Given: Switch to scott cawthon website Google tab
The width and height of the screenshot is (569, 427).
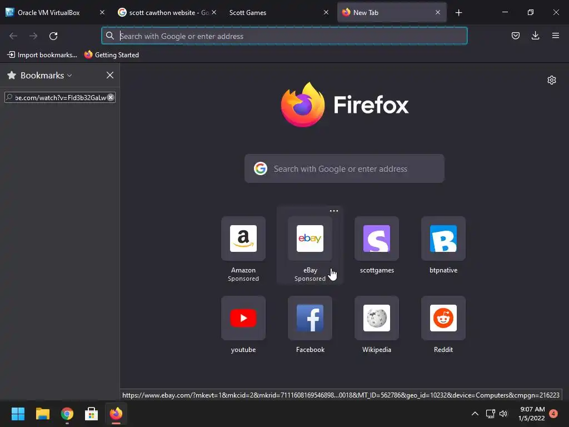Looking at the screenshot, I should click(x=165, y=13).
